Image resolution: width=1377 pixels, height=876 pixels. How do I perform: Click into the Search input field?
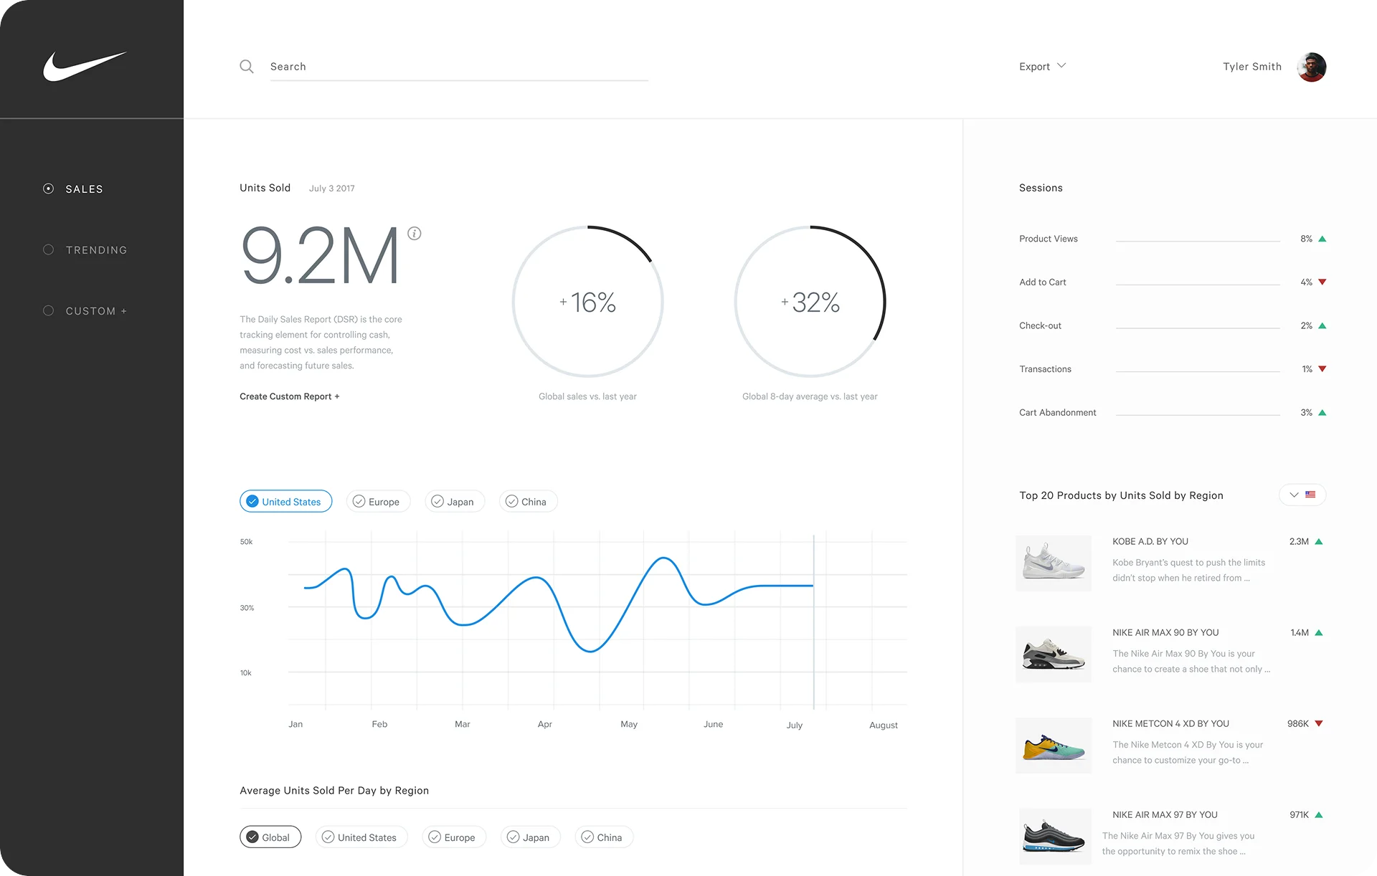coord(459,67)
